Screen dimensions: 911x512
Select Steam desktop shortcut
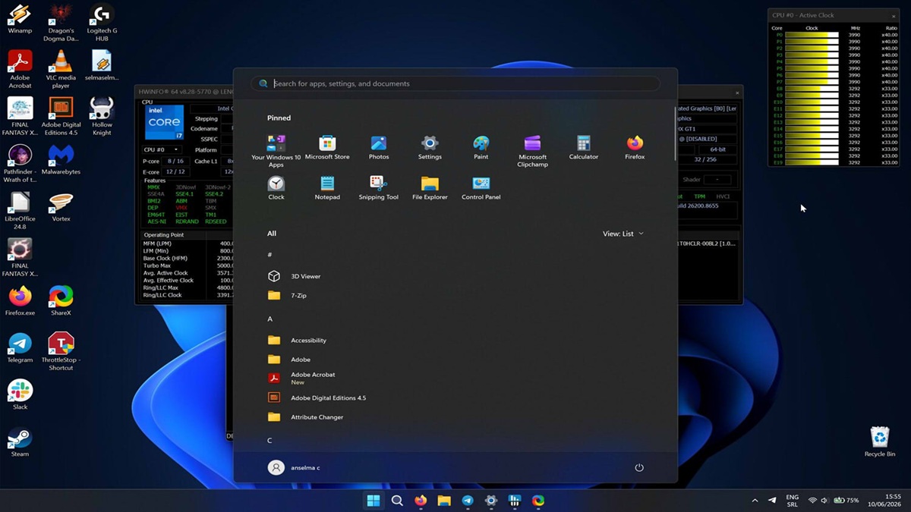20,441
